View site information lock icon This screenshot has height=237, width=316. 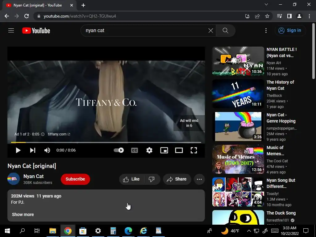39,16
